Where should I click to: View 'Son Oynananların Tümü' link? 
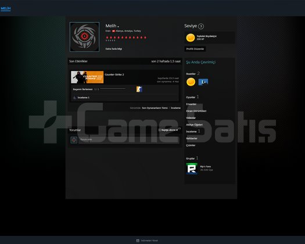pyautogui.click(x=155, y=108)
